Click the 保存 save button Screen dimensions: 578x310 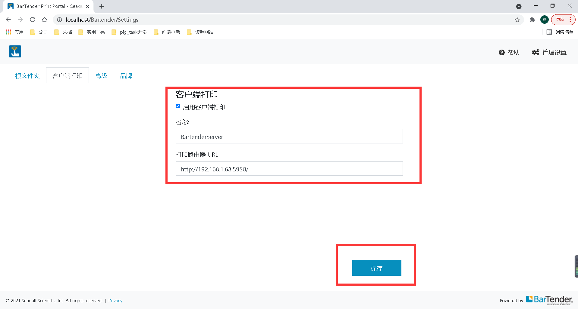[377, 268]
